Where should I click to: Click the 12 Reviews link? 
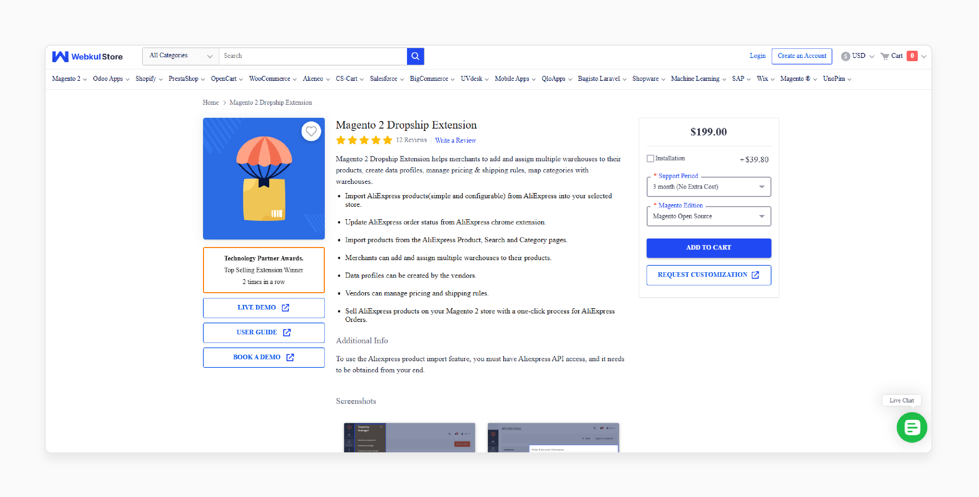(x=411, y=140)
